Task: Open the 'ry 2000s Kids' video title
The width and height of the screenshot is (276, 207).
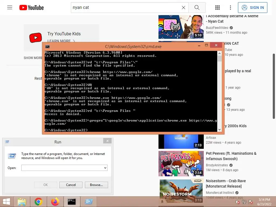Action: coord(236,126)
